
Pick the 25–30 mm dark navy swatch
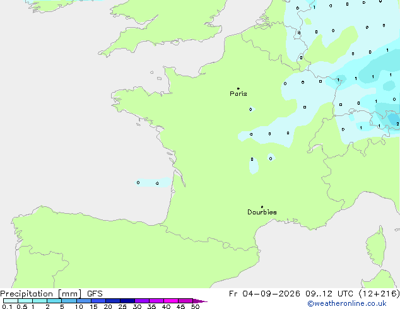(x=127, y=301)
